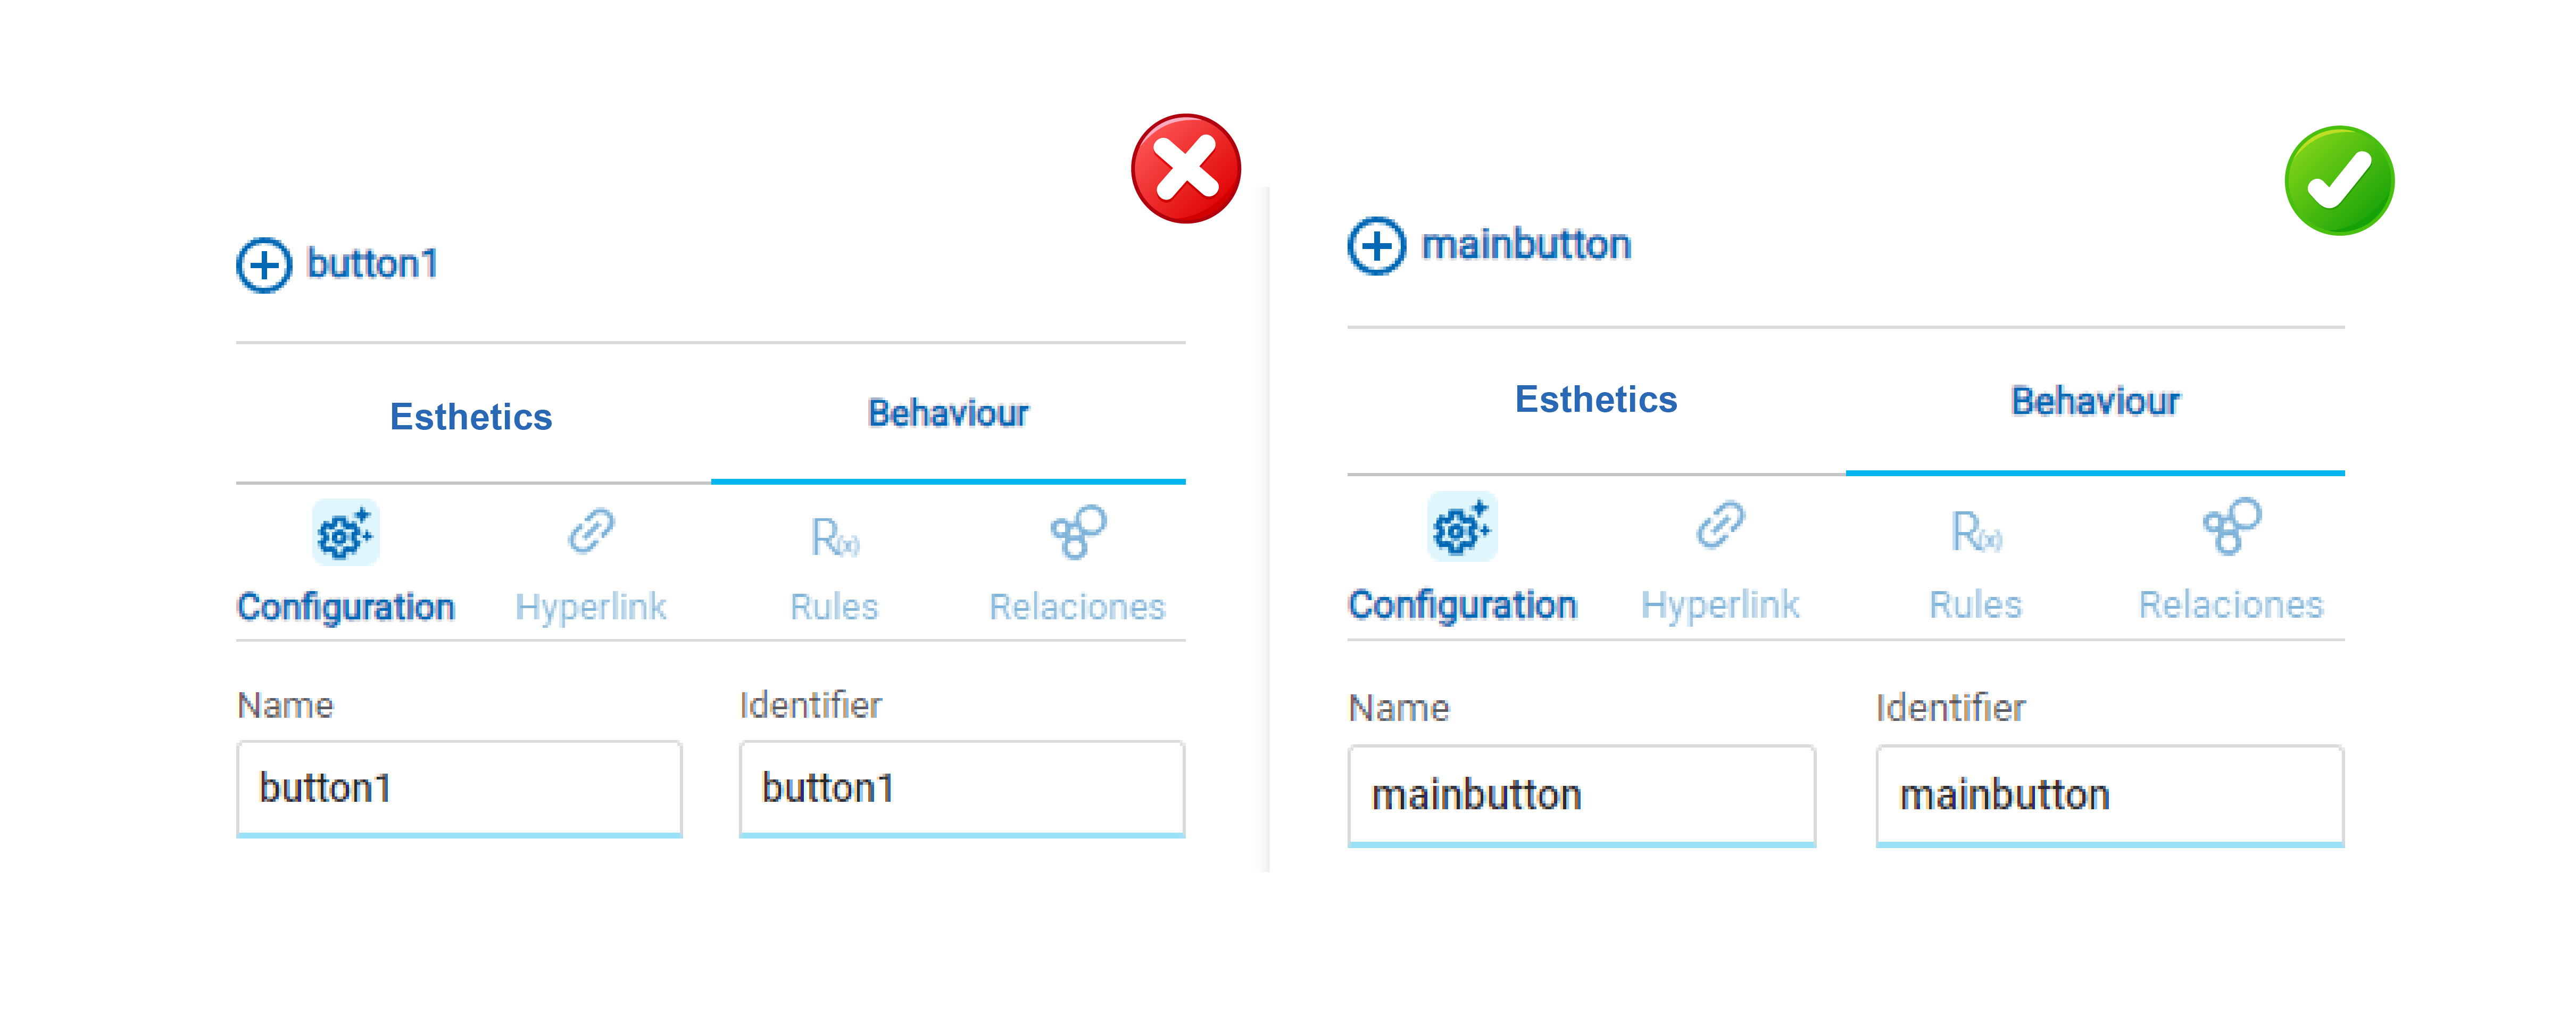Select Behaviour tab in button1 panel
Image resolution: width=2576 pixels, height=1029 pixels.
948,413
